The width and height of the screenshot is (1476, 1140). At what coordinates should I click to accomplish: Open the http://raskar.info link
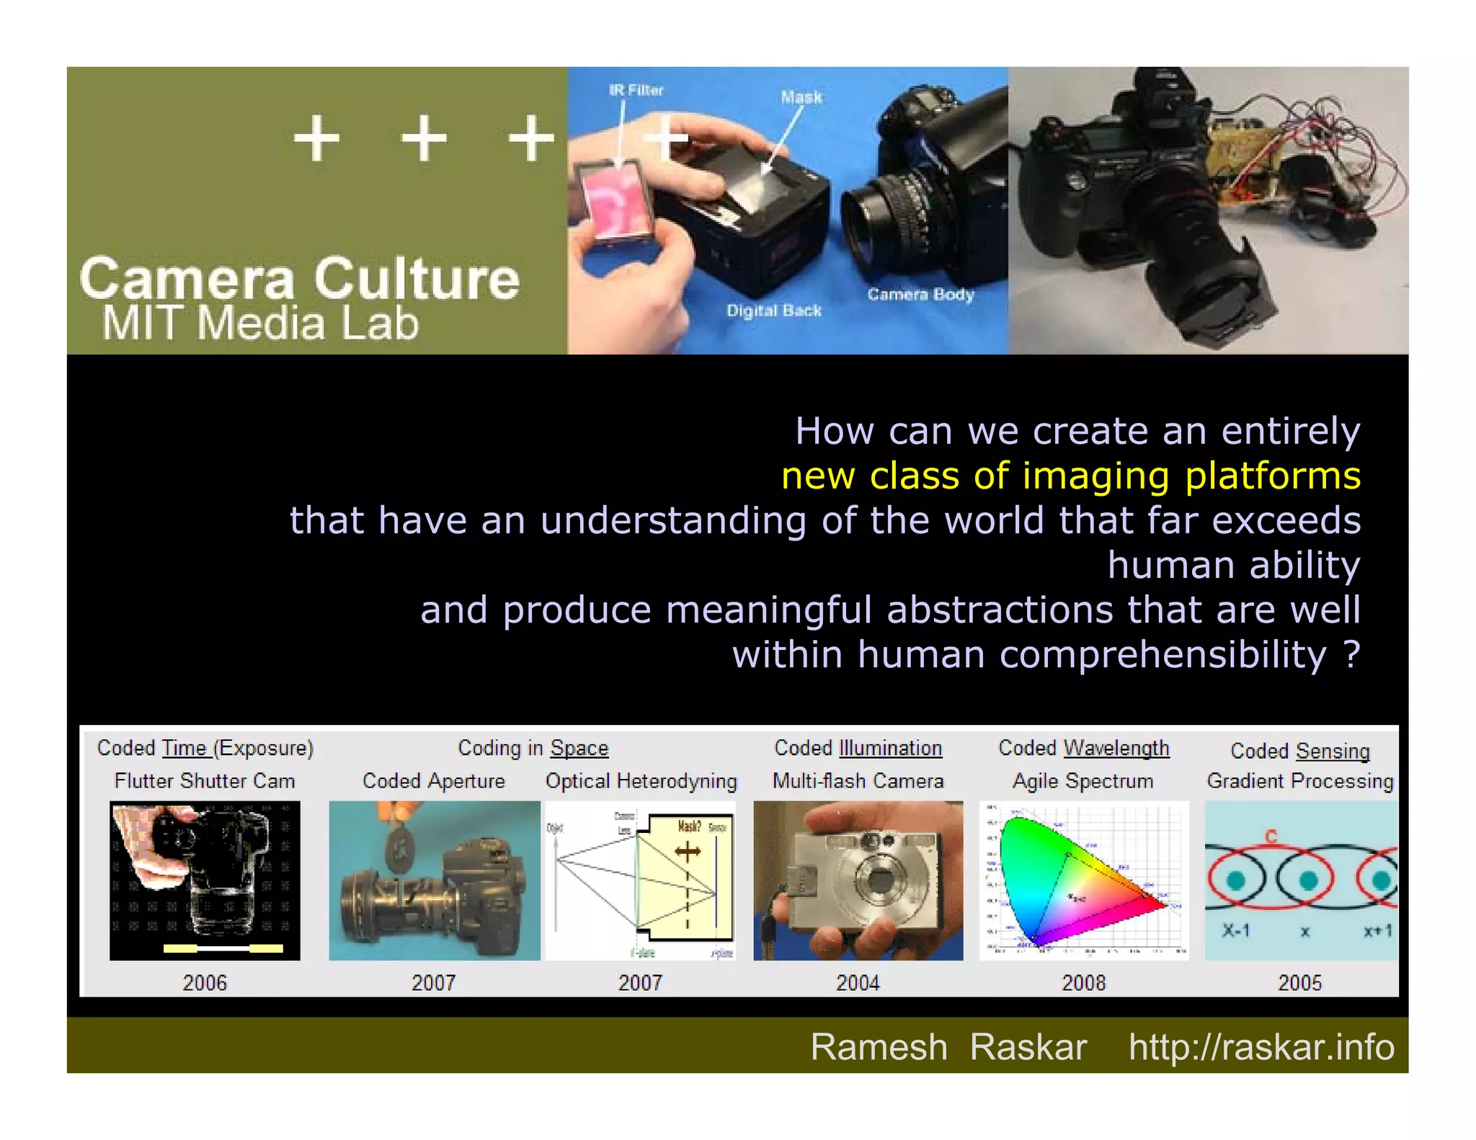click(x=1261, y=1046)
